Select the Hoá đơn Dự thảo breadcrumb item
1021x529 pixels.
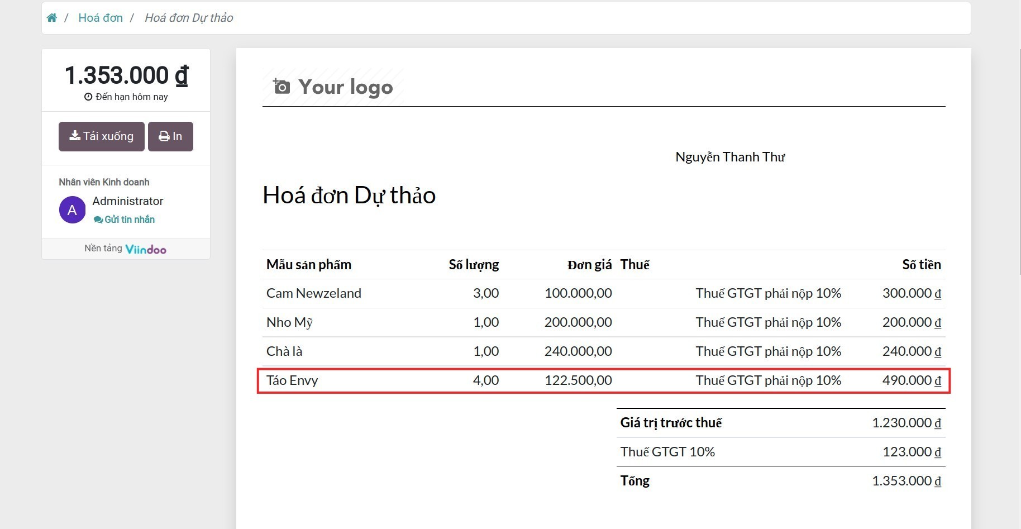click(188, 17)
